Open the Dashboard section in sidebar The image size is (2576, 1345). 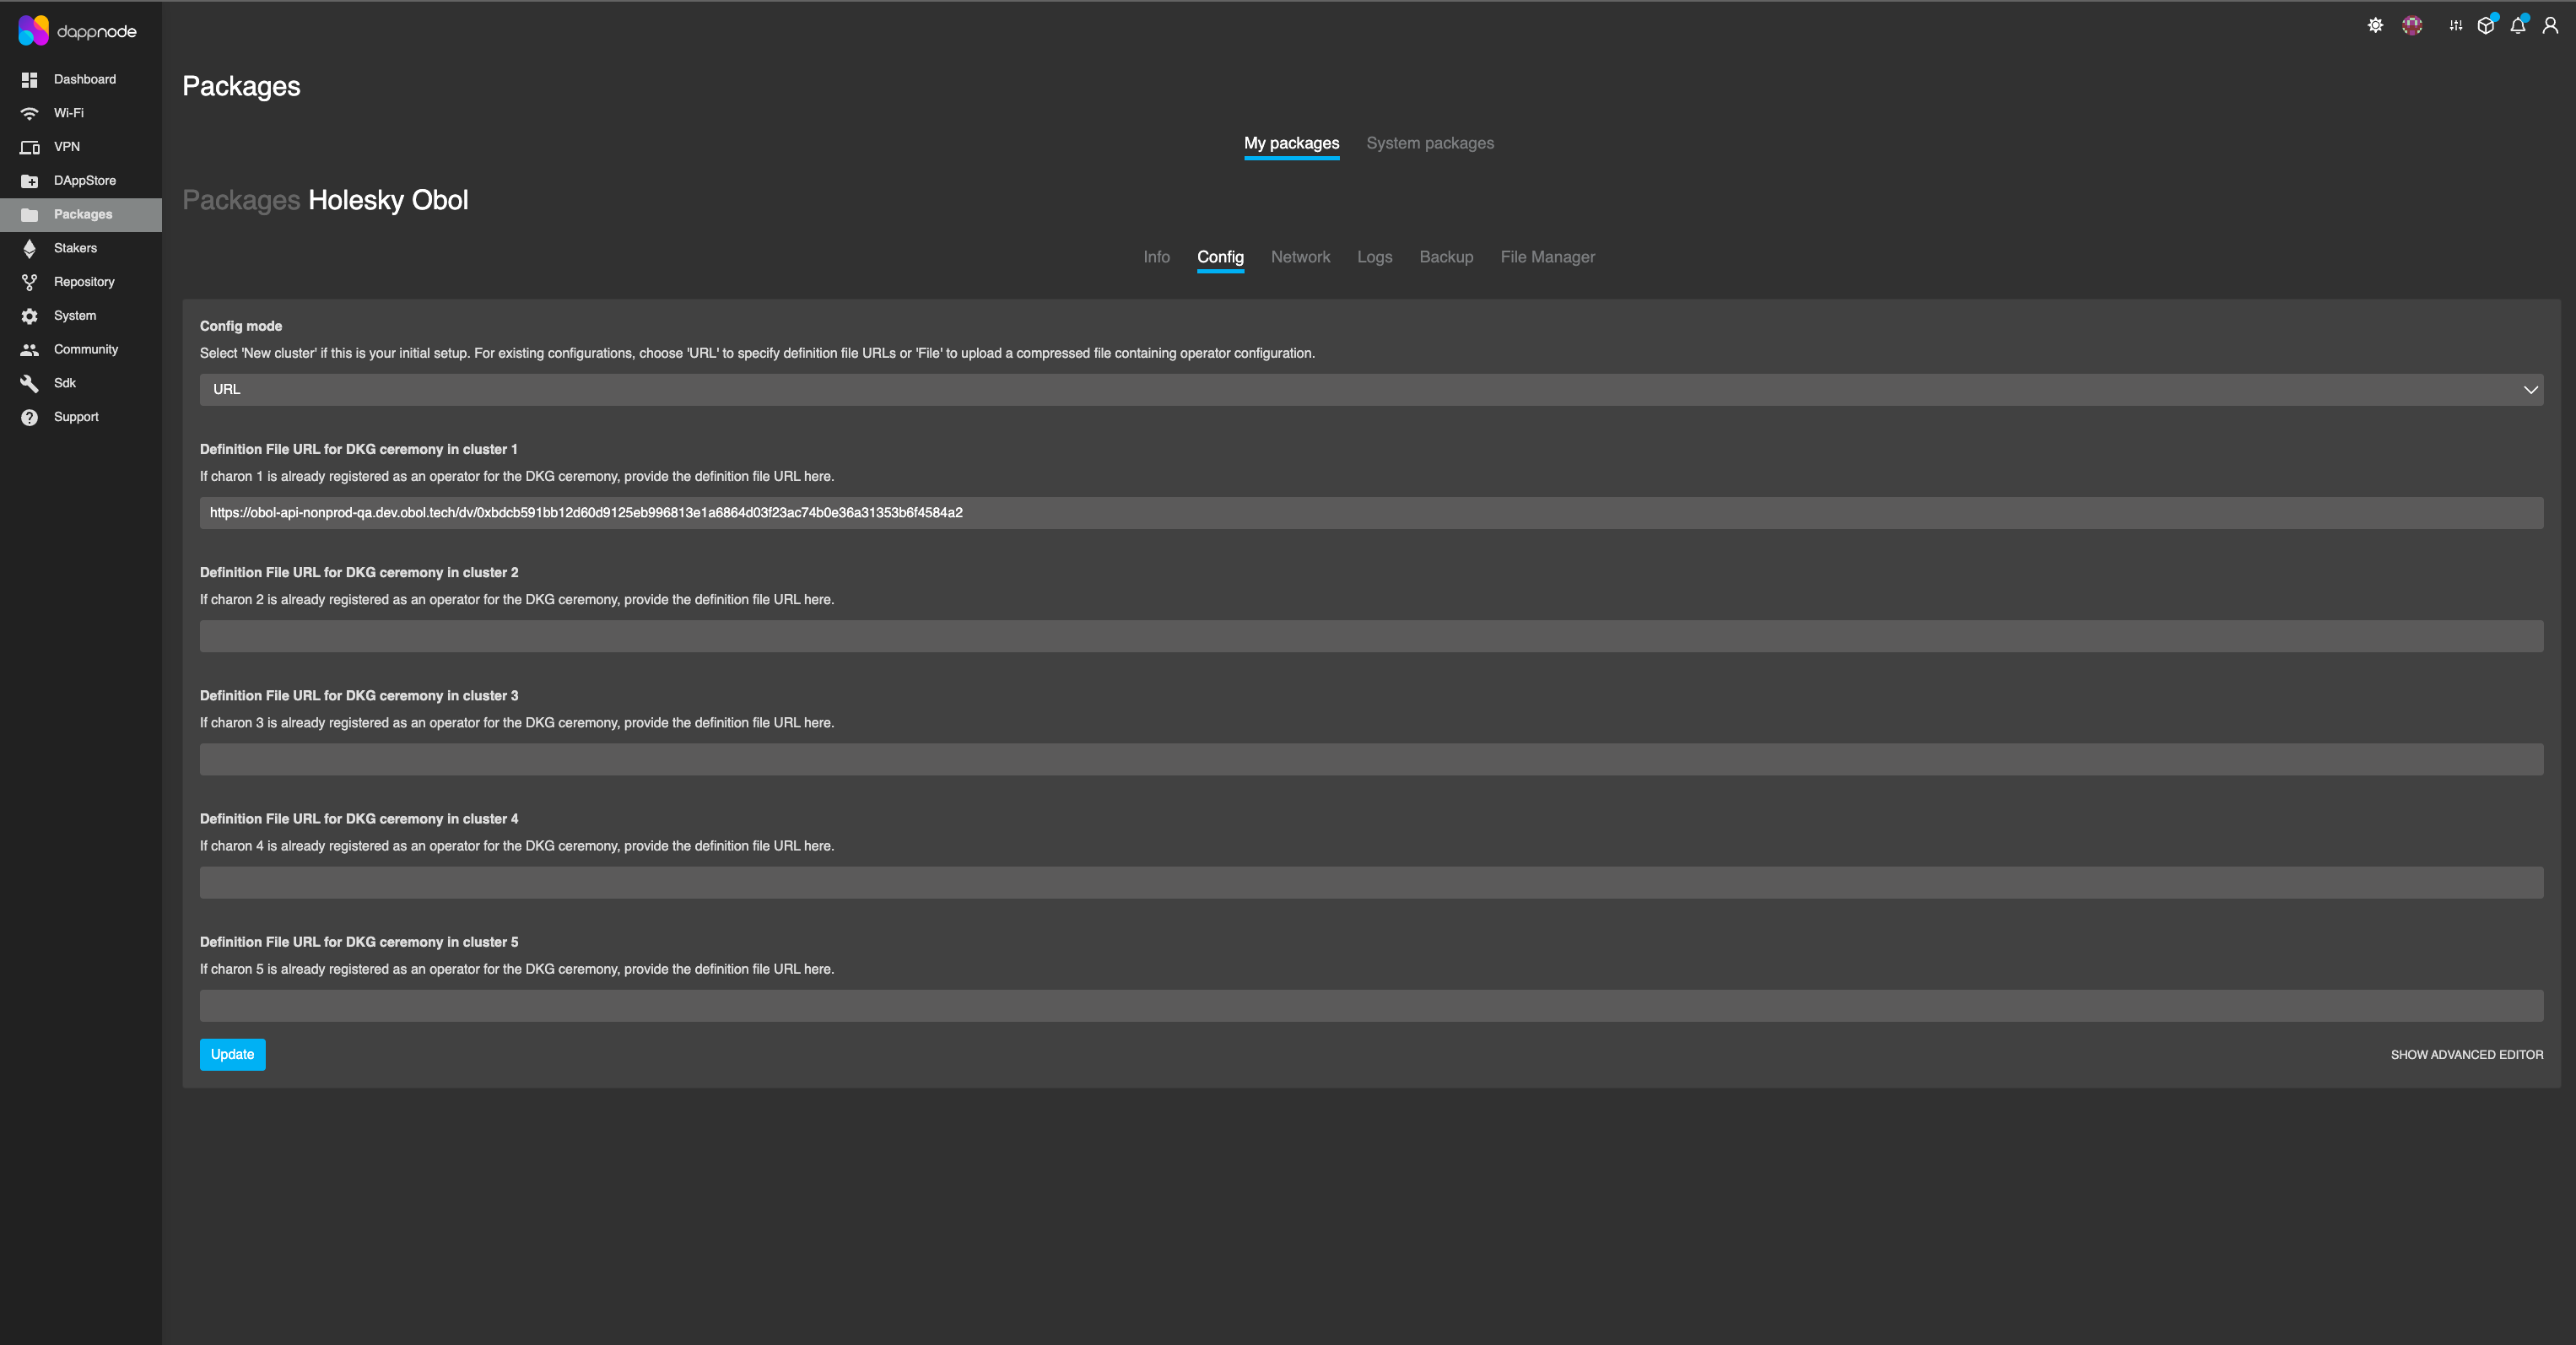[84, 79]
